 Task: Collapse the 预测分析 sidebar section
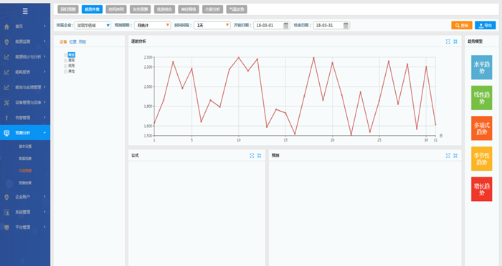pos(44,133)
